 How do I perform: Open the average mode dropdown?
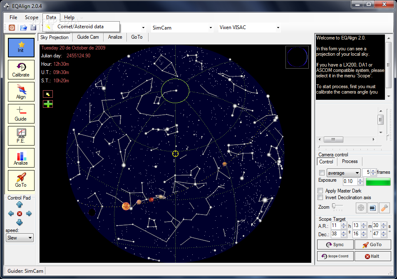click(x=344, y=173)
